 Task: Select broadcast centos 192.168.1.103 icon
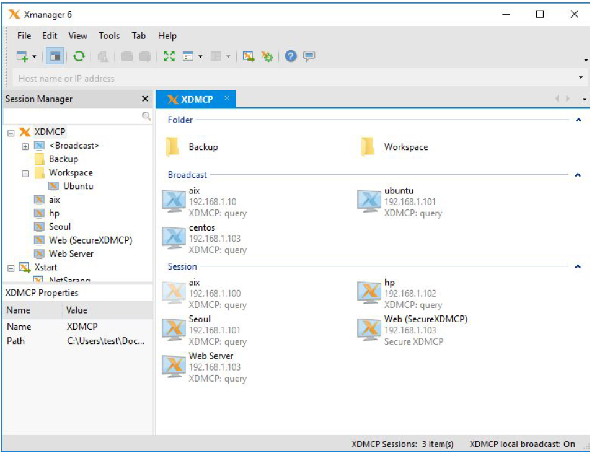pyautogui.click(x=174, y=238)
